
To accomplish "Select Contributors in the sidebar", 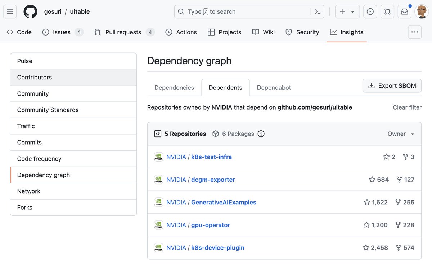I will point(73,77).
